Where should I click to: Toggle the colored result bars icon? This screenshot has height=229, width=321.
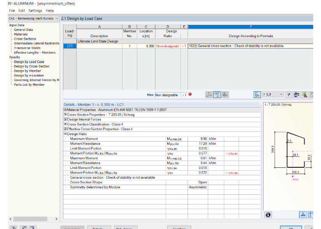pyautogui.click(x=257, y=95)
